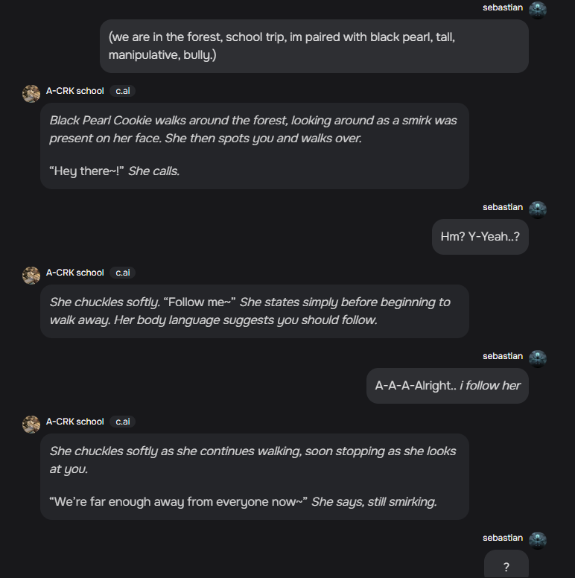Open A-CRK school name above the "Follow me~" reply
Viewport: 575px width, 578px height.
pos(75,273)
